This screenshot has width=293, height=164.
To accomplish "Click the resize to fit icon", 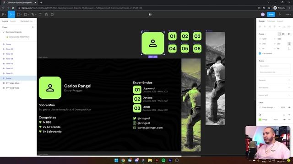I will tap(289, 34).
